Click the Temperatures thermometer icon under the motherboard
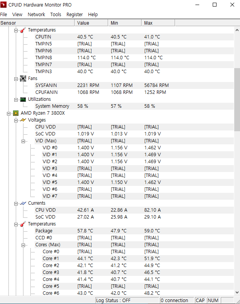The width and height of the screenshot is (240, 304). [x=23, y=30]
